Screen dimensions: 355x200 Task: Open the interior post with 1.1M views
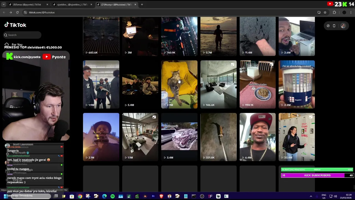pos(140,137)
